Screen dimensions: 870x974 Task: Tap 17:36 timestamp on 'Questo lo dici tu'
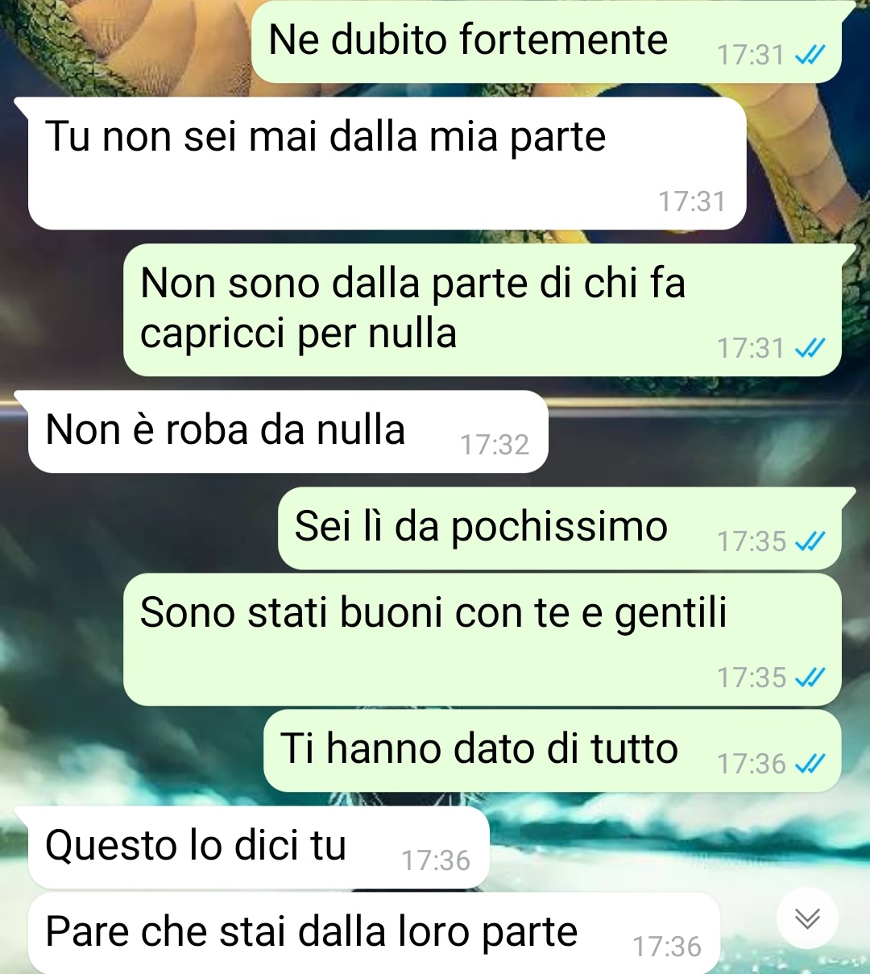click(436, 860)
